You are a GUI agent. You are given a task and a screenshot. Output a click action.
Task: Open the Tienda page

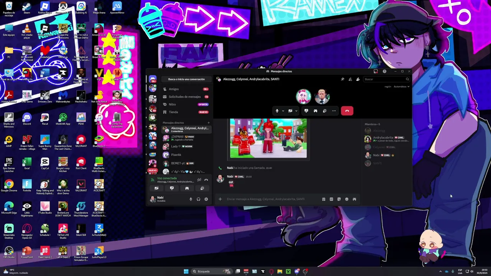click(x=186, y=112)
